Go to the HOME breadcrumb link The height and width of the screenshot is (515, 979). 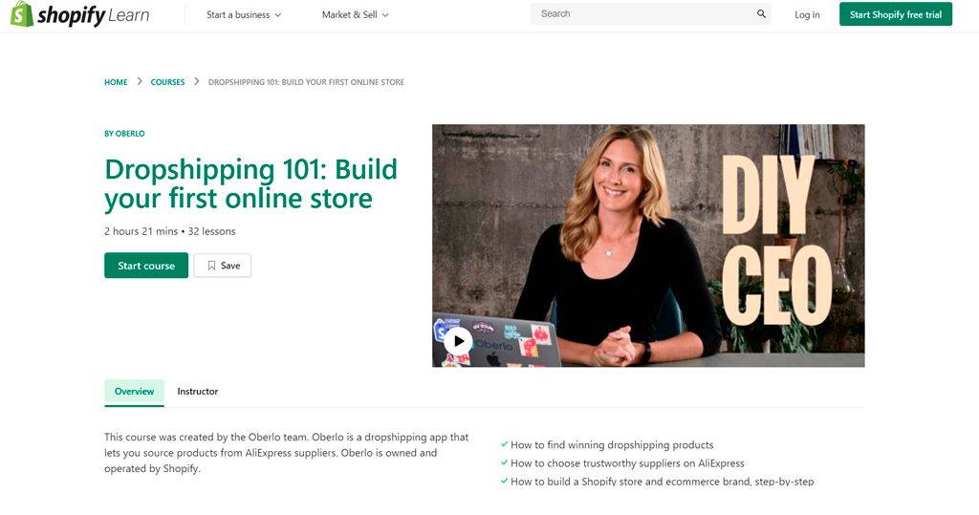(x=116, y=82)
